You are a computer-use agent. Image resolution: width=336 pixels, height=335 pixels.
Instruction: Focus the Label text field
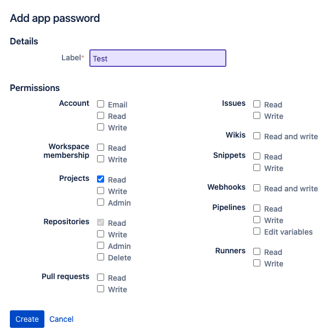pyautogui.click(x=158, y=58)
